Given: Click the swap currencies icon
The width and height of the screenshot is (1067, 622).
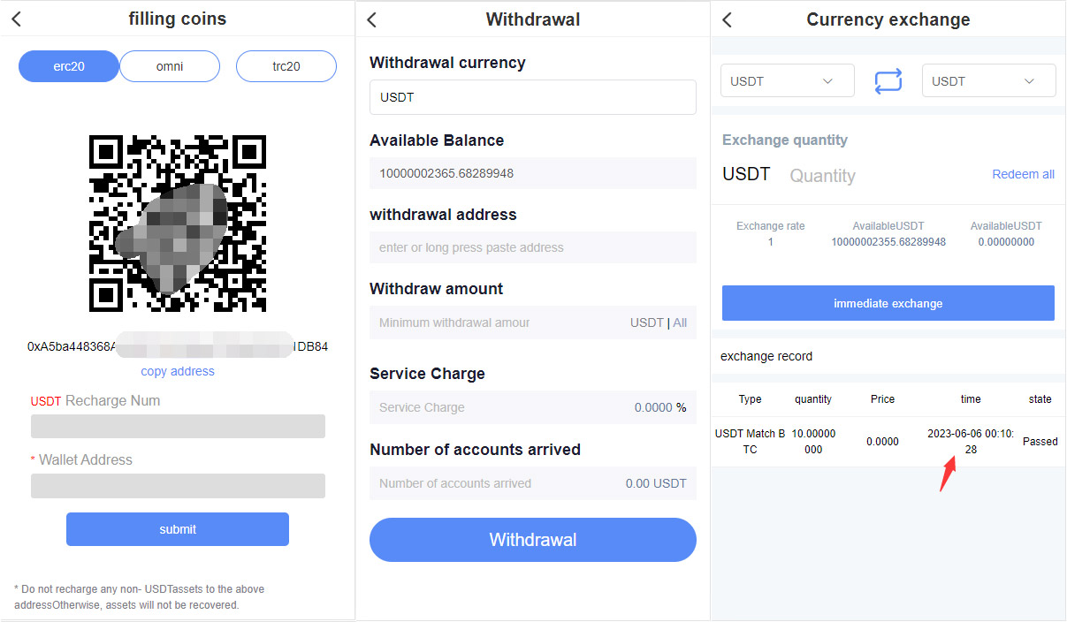Looking at the screenshot, I should click(x=888, y=81).
